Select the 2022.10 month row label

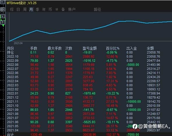(x=13, y=56)
